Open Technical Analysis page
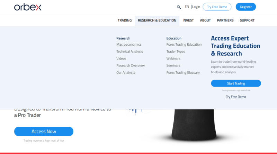The width and height of the screenshot is (277, 154). [x=129, y=52]
